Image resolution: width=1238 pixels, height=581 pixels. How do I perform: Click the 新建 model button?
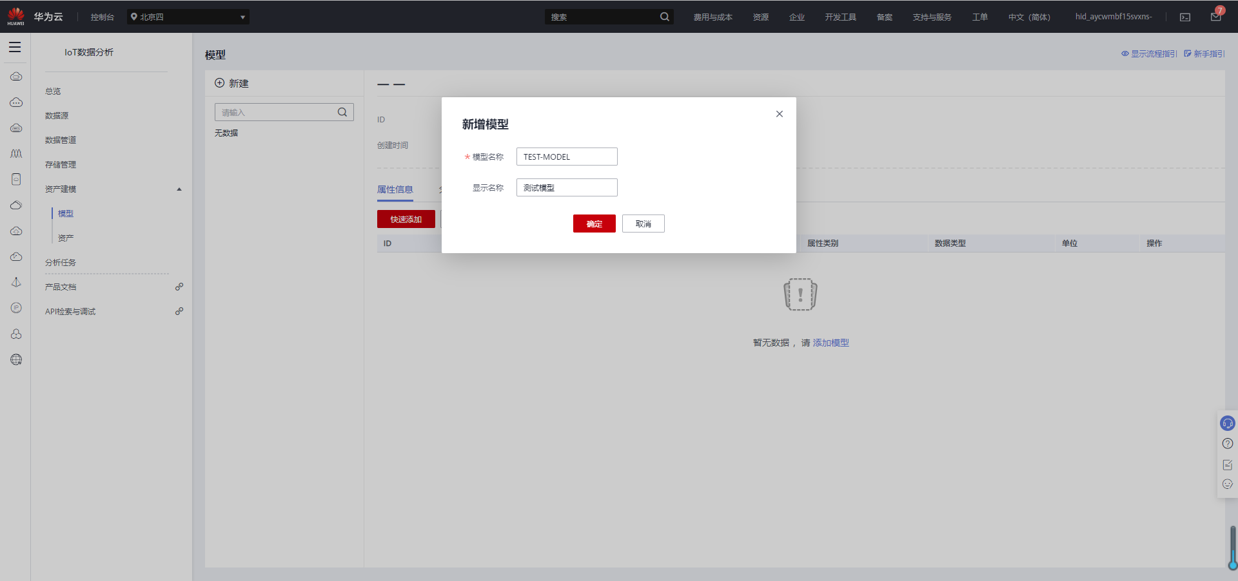click(x=231, y=84)
